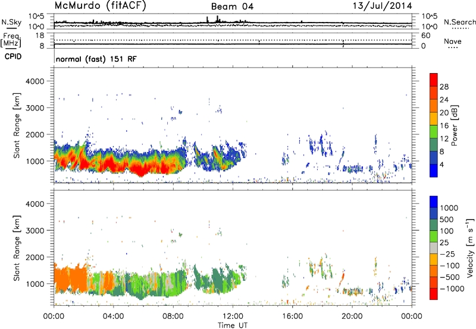
Task: Click the "N.Search" legend label
Action: pos(459,22)
